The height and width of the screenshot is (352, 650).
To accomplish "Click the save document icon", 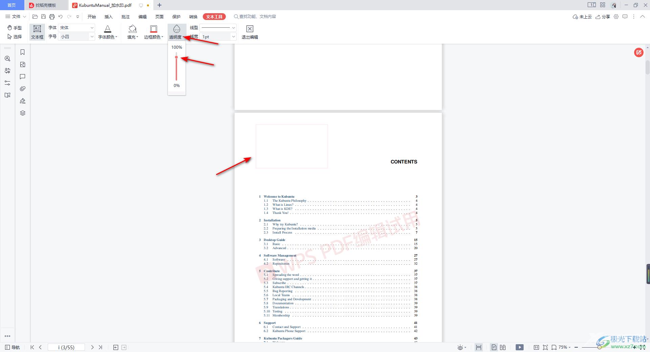I will click(x=43, y=17).
